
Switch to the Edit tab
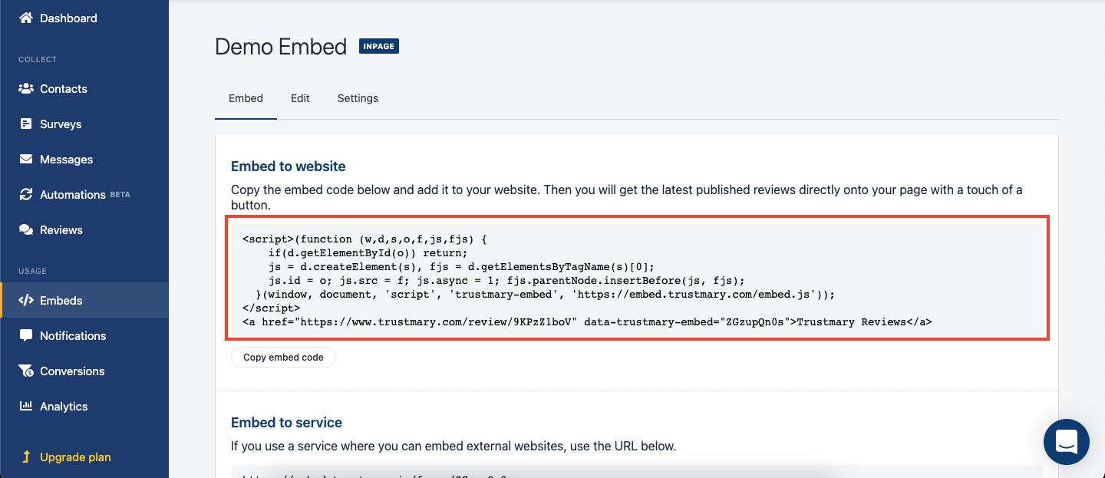pyautogui.click(x=300, y=98)
